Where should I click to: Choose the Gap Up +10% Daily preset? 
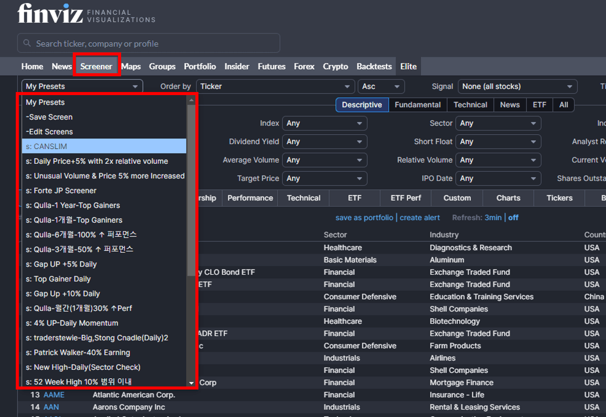104,293
